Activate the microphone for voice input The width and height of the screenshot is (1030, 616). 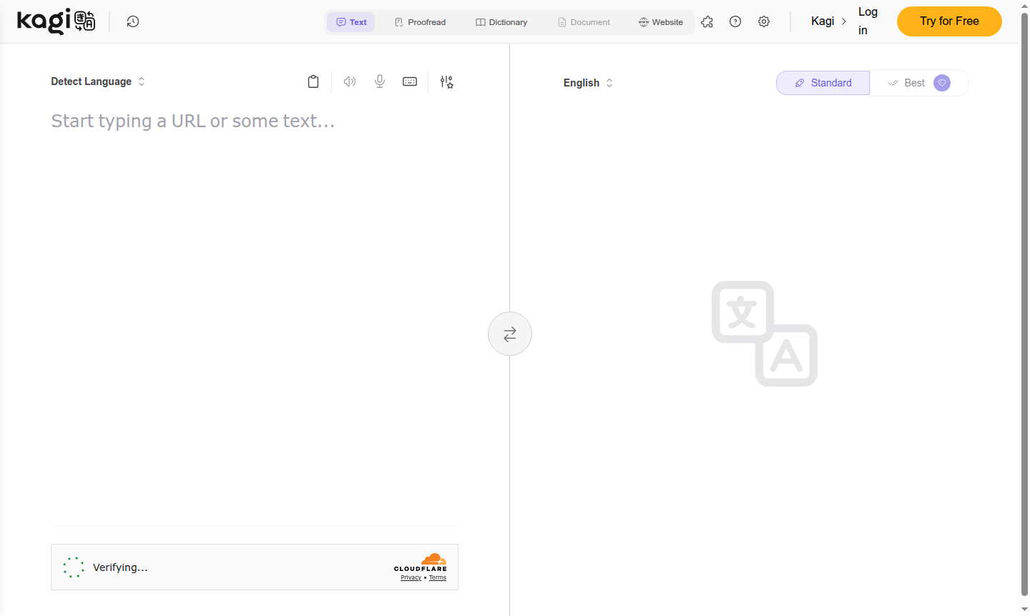(x=379, y=81)
